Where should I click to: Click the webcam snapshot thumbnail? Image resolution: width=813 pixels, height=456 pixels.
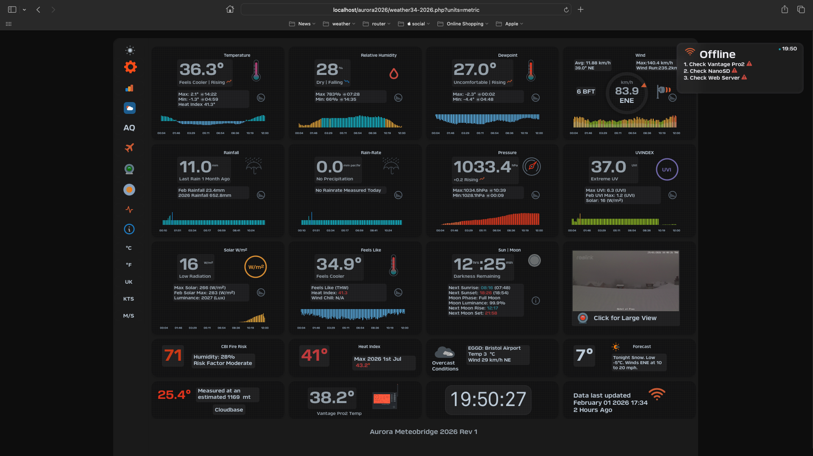click(626, 281)
